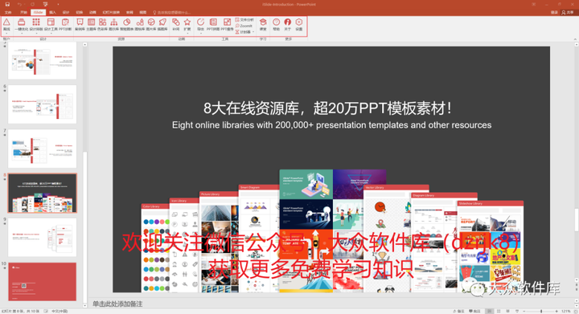Click the 121% zoom level

565,312
